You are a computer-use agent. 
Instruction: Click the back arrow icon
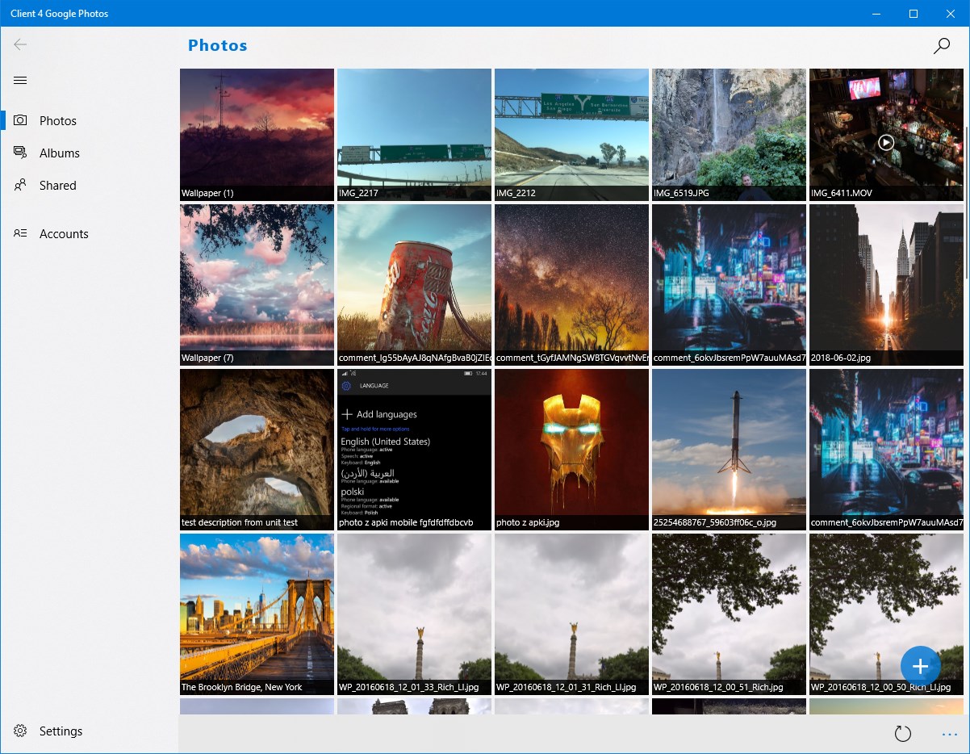click(20, 44)
